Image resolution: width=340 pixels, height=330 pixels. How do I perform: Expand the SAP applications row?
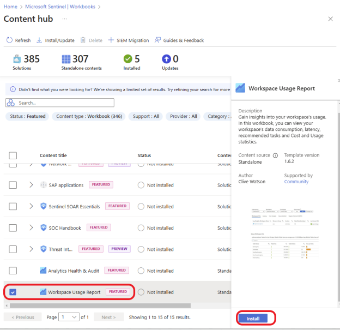coord(31,185)
